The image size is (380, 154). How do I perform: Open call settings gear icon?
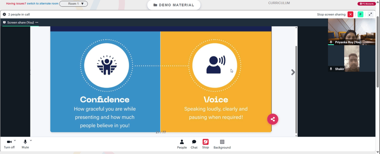click(4, 14)
